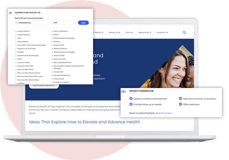Select Mutual of Omaha

click(x=60, y=59)
